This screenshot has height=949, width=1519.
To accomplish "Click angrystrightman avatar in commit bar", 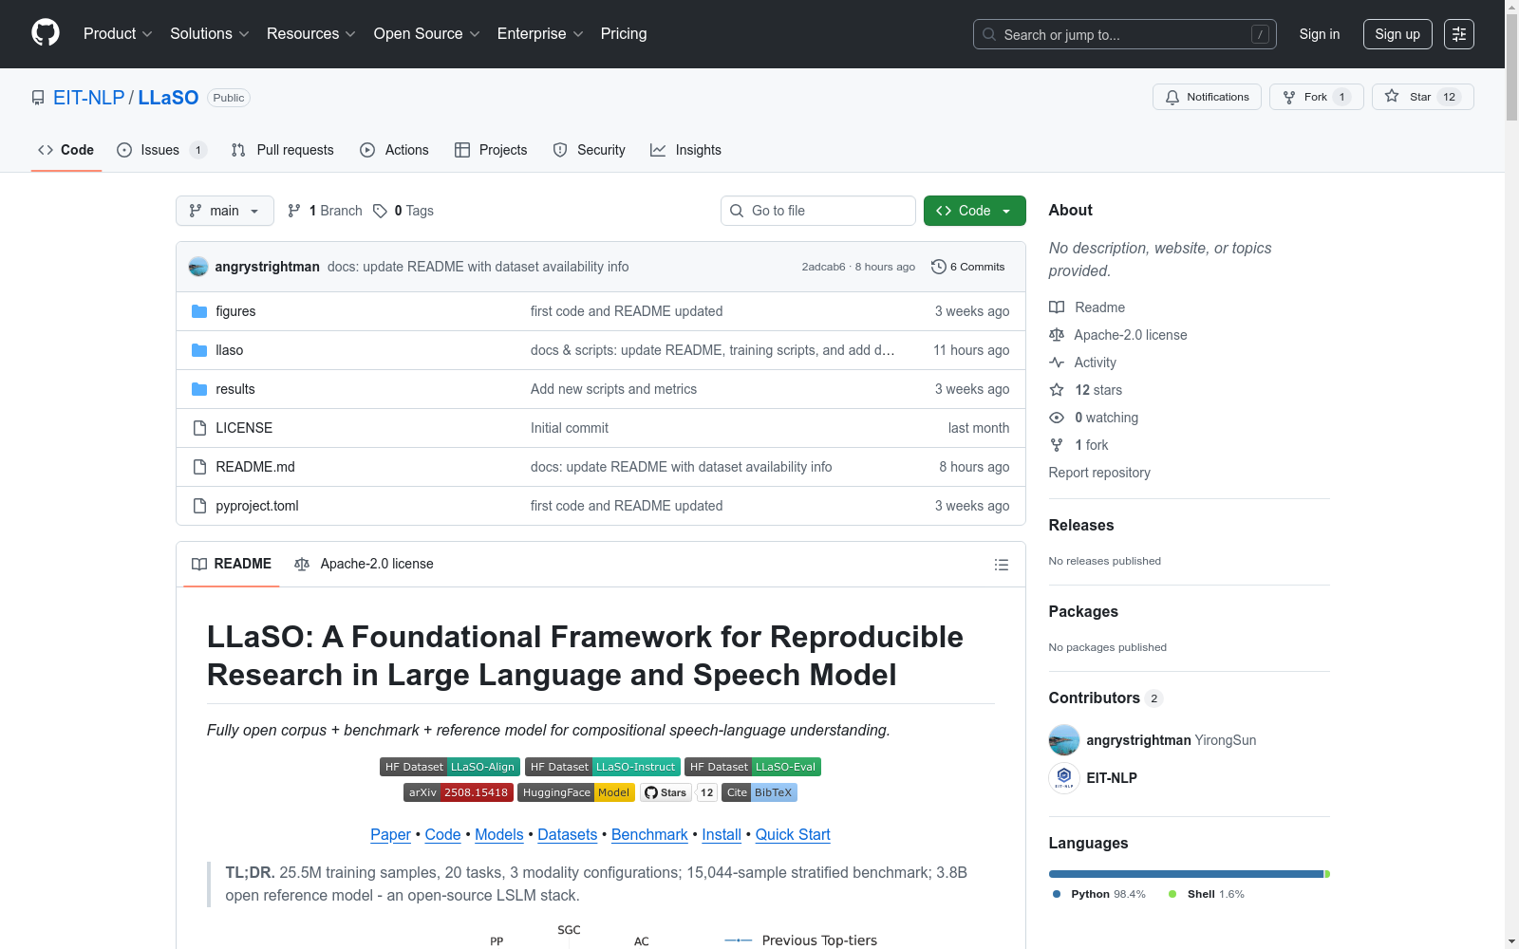I will (x=198, y=267).
